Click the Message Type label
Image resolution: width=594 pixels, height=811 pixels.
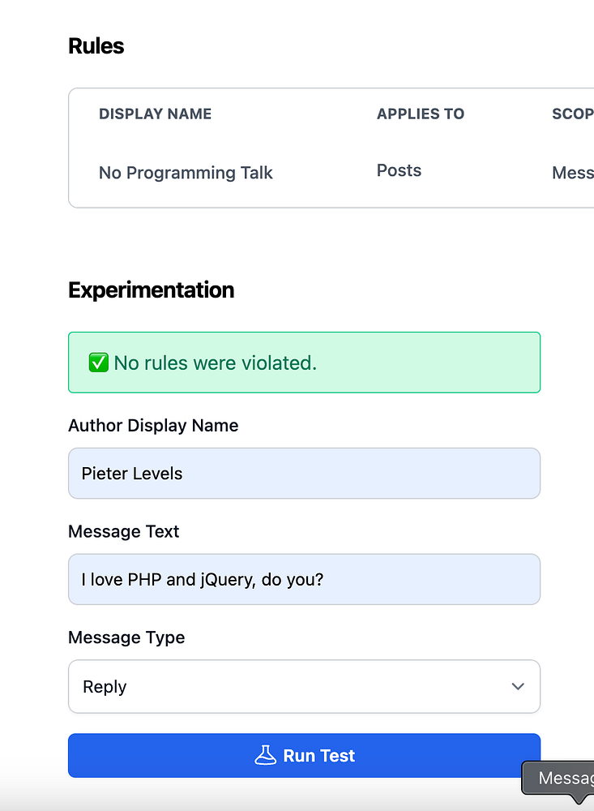[x=126, y=637]
